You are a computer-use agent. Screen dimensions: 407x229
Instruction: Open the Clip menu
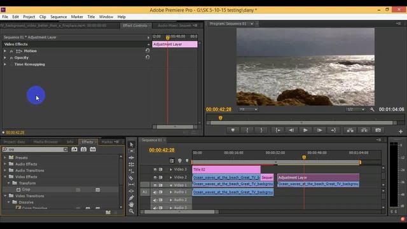coord(43,17)
